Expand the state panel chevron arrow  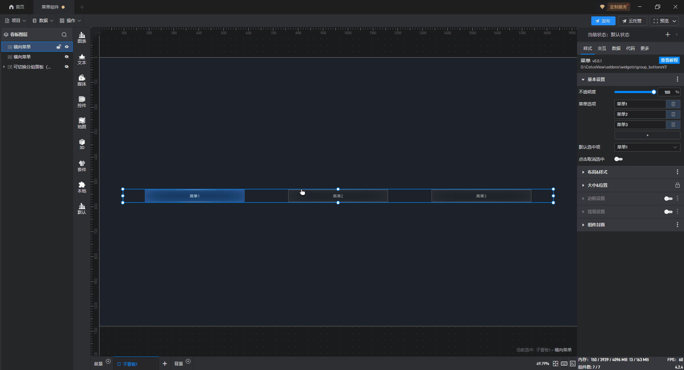click(x=677, y=35)
